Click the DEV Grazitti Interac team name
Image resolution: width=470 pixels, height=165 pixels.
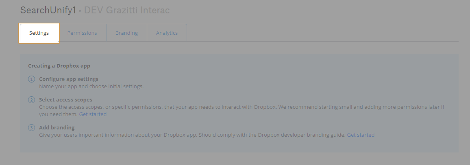point(126,11)
